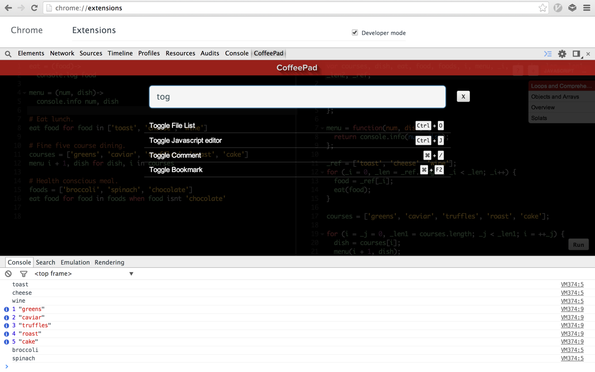This screenshot has width=595, height=372.
Task: Click the console filter funnel icon
Action: click(23, 274)
